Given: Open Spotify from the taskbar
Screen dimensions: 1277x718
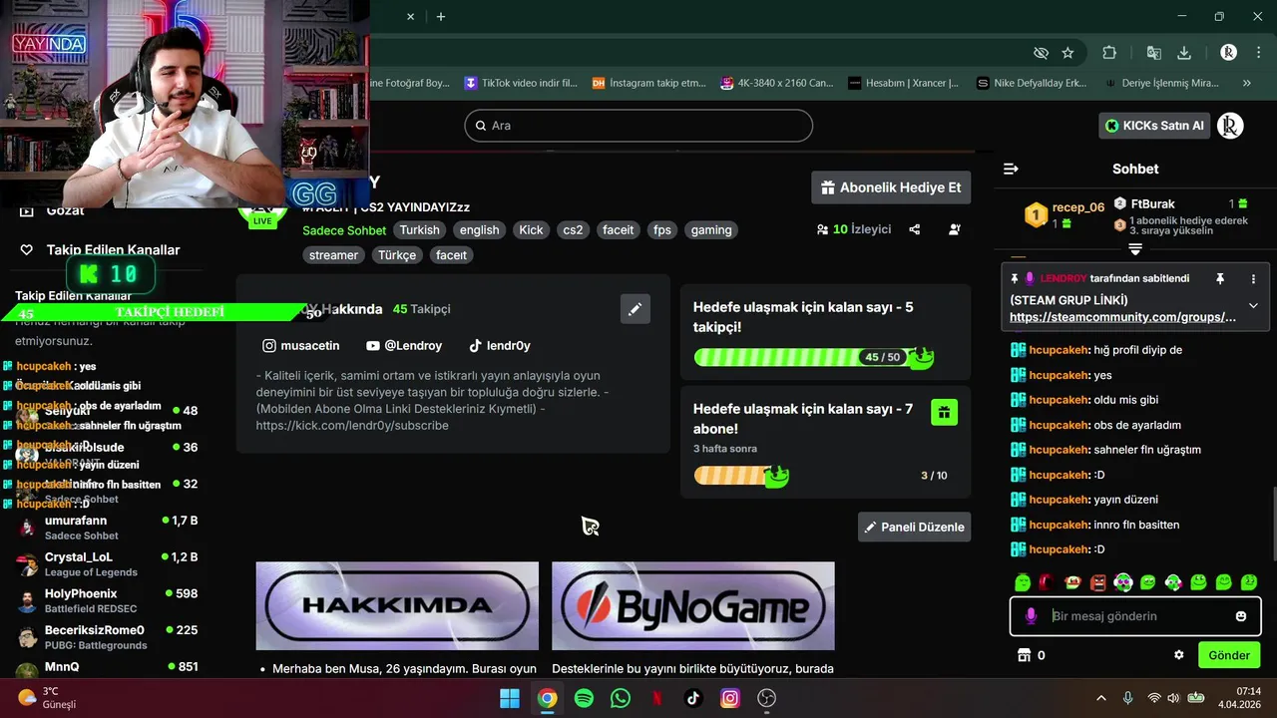Looking at the screenshot, I should 584,698.
